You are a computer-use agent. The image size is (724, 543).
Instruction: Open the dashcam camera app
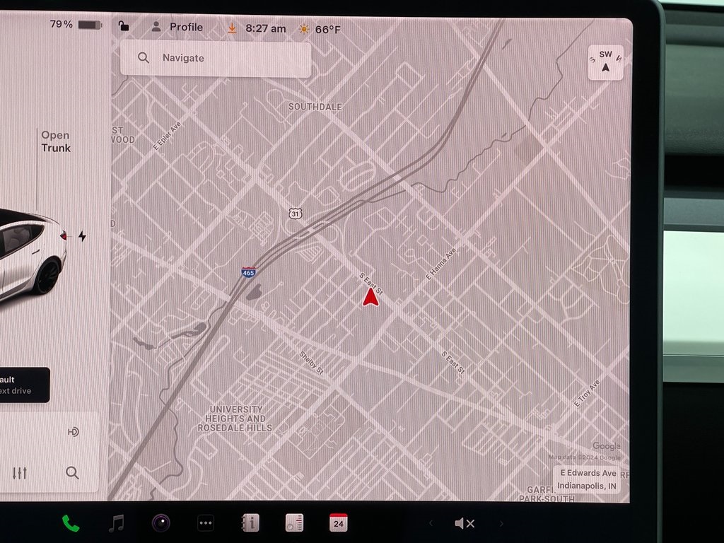point(161,523)
